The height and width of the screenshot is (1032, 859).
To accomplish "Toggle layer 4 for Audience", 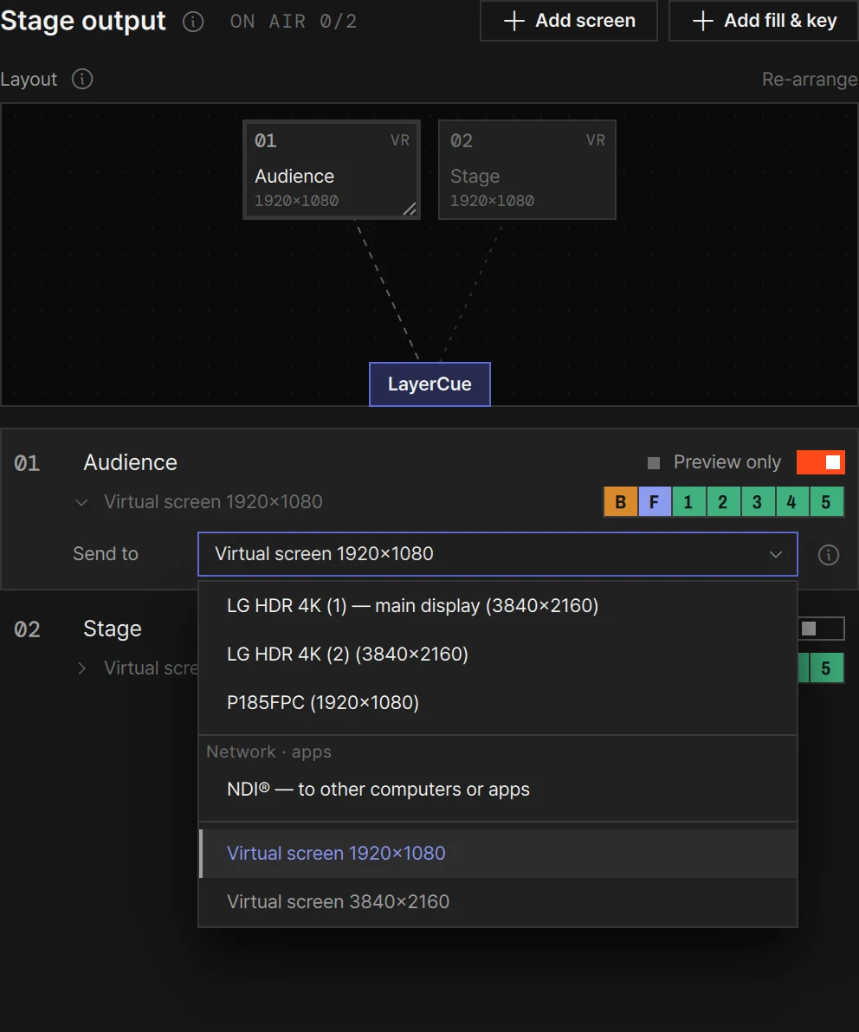I will point(791,502).
